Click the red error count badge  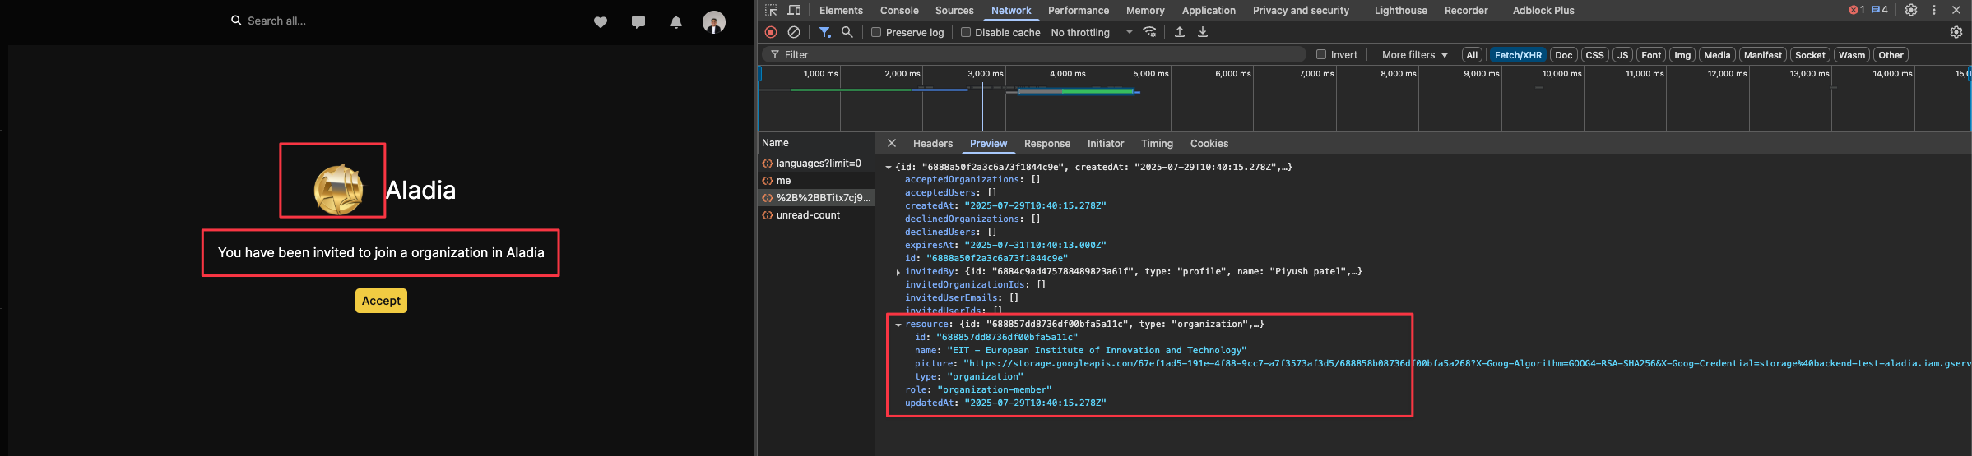click(x=1857, y=10)
